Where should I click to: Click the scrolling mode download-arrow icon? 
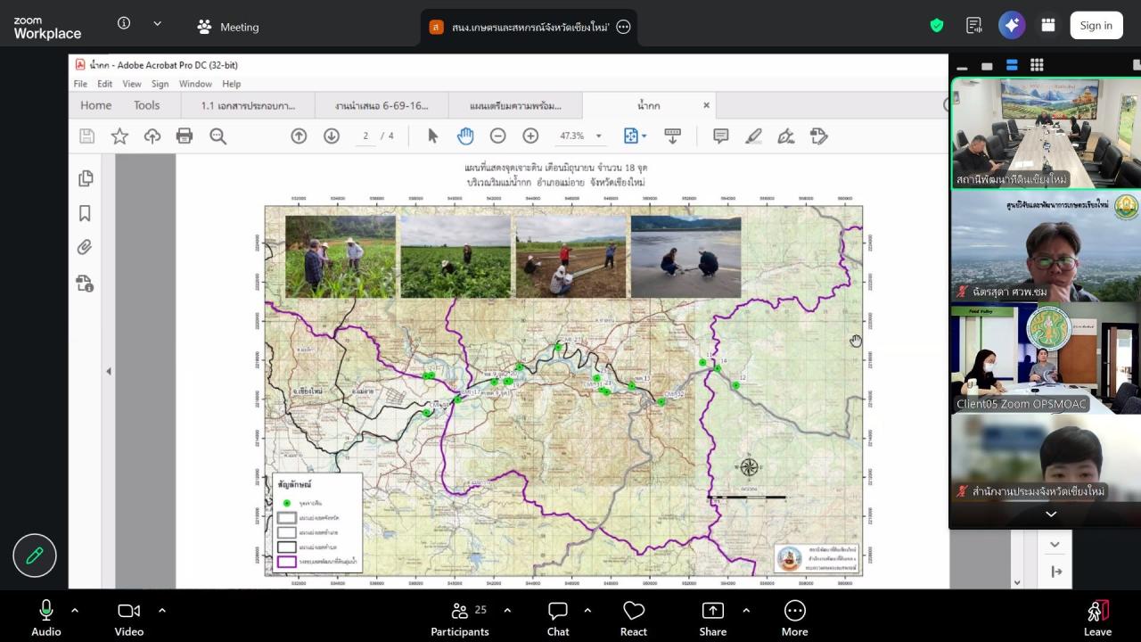(673, 136)
